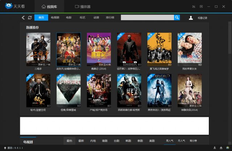Screen dimensions: 232x151
Task: Open the 动漫 navigation category
Action: pyautogui.click(x=96, y=17)
